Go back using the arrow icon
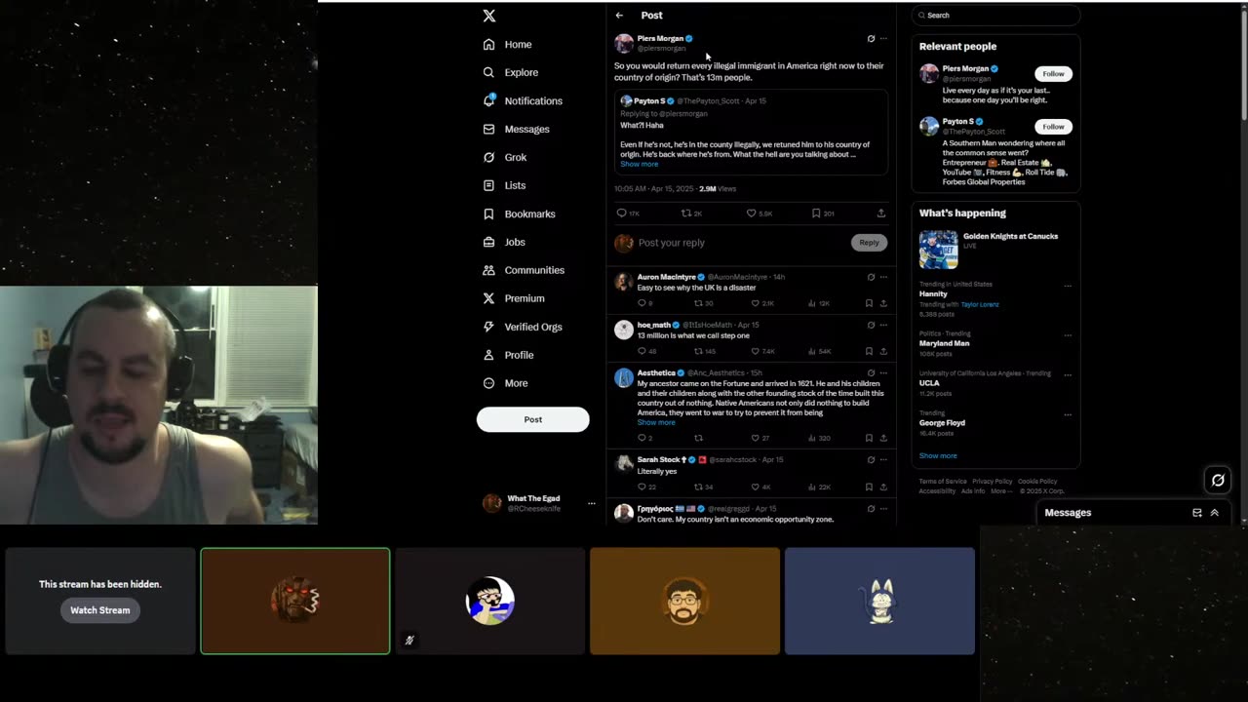 tap(619, 16)
